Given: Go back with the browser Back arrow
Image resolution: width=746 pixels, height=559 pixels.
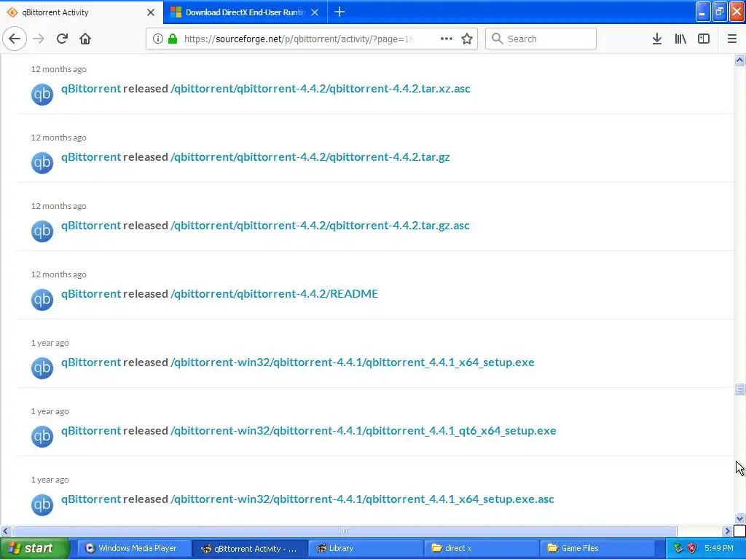Looking at the screenshot, I should click(15, 39).
